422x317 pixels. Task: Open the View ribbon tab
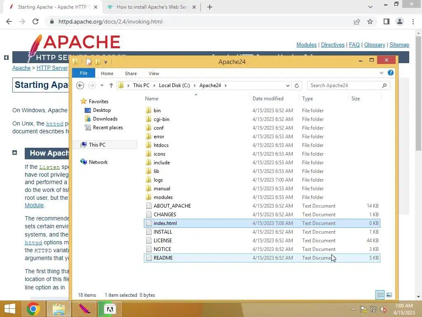154,73
